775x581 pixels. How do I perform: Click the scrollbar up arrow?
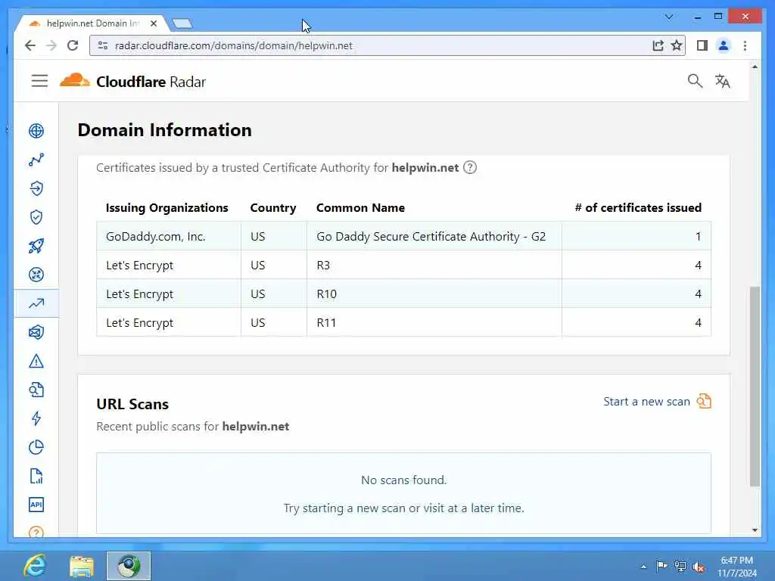755,67
